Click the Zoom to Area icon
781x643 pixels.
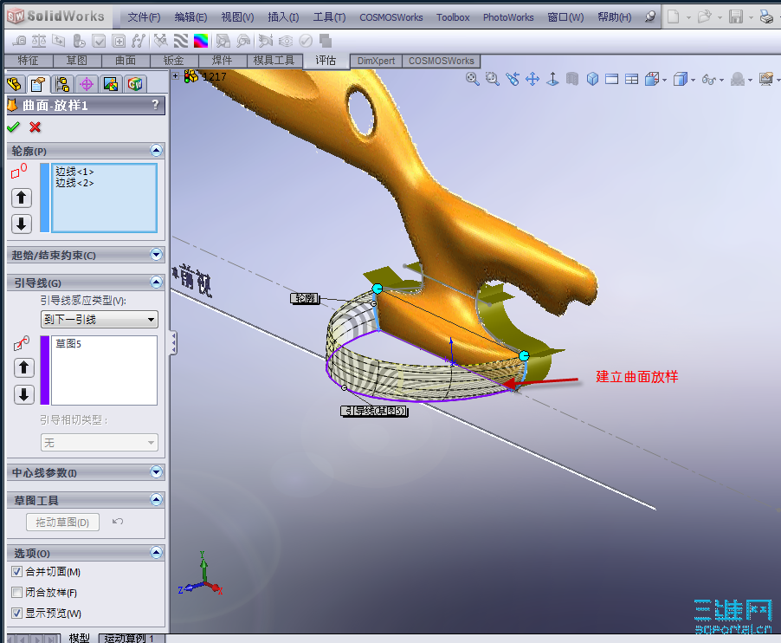coord(492,79)
